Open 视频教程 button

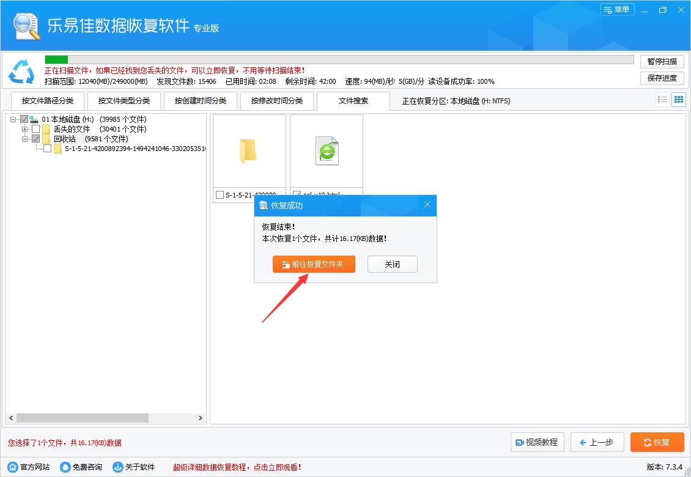coord(537,442)
